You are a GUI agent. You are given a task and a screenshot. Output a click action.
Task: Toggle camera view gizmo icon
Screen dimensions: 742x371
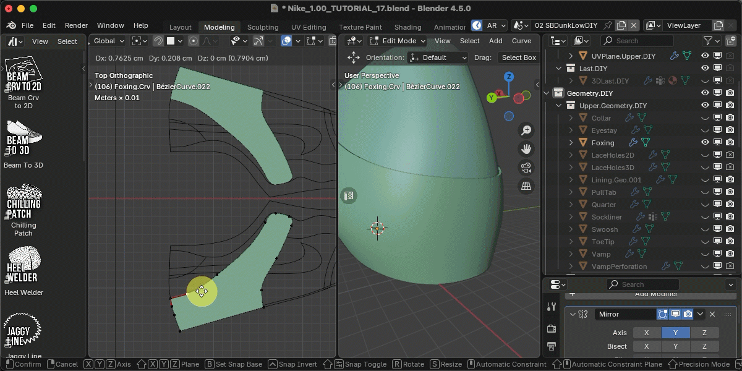pos(526,168)
